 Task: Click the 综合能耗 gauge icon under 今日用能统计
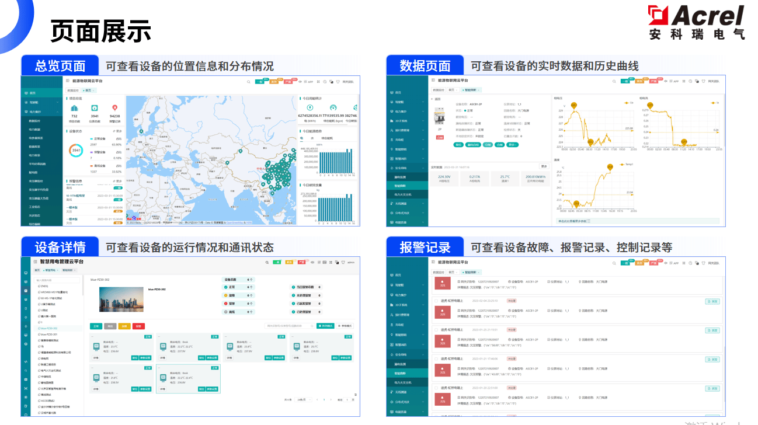pyautogui.click(x=333, y=108)
